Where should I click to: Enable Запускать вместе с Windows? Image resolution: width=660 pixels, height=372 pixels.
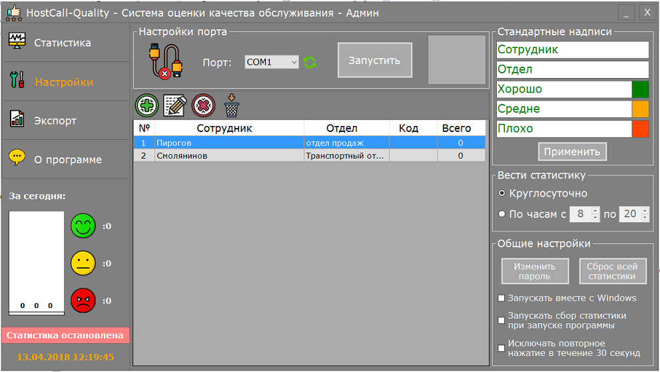click(x=501, y=298)
